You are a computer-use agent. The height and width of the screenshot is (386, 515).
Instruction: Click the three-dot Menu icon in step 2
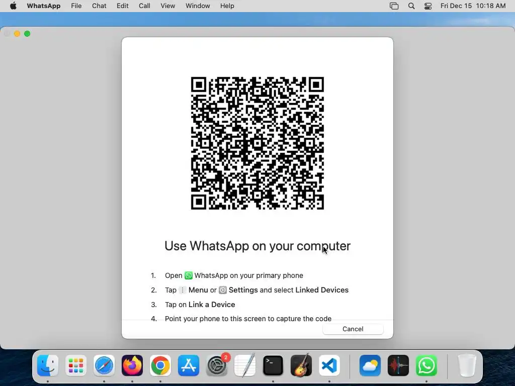click(182, 290)
